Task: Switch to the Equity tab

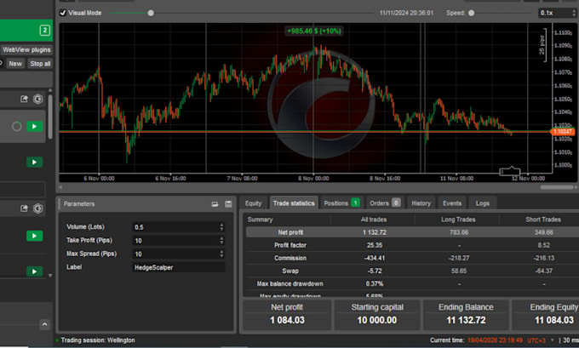Action: 254,203
